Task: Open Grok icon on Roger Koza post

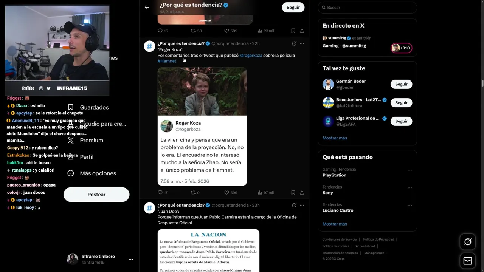Action: click(294, 43)
